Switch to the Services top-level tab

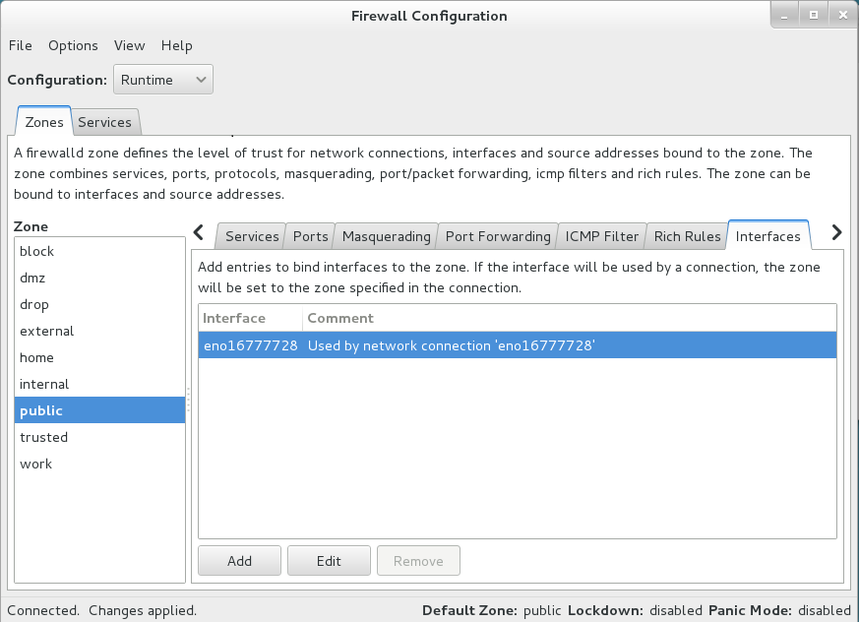104,122
